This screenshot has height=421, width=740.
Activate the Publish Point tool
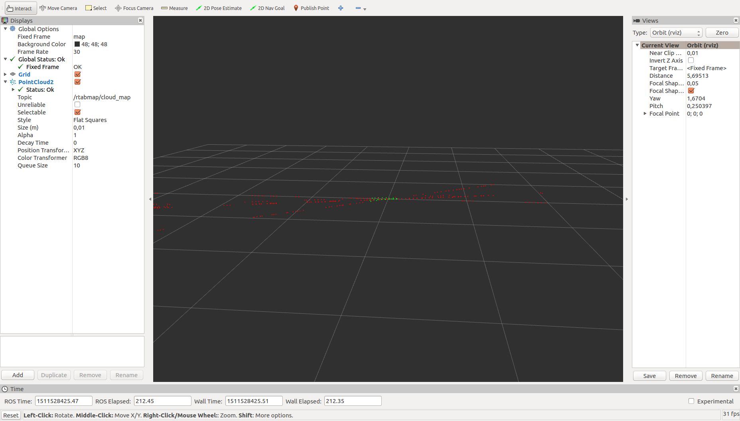[x=311, y=8]
